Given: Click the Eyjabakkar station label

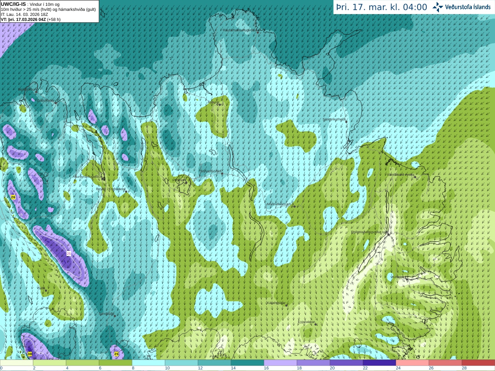Looking at the screenshot, I should pos(306,322).
